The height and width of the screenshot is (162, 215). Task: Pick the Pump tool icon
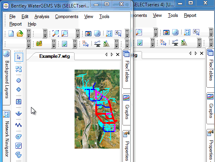18,137
